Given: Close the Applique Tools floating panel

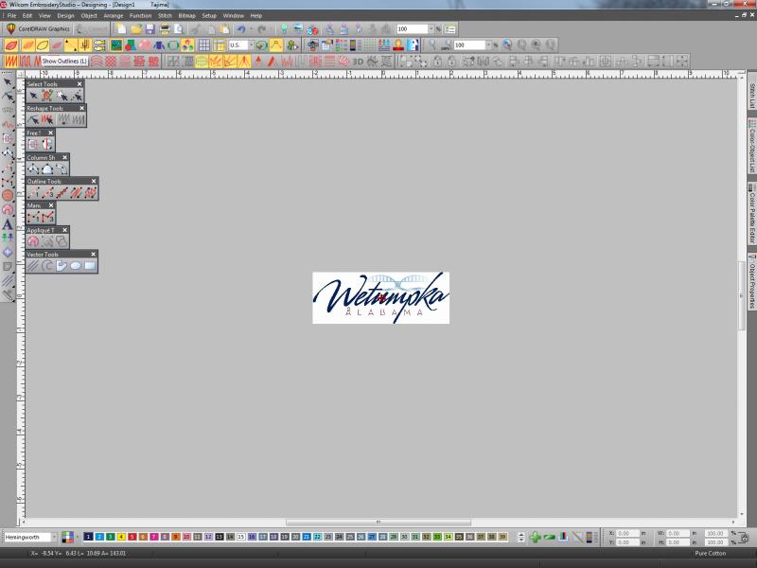Looking at the screenshot, I should coord(64,230).
